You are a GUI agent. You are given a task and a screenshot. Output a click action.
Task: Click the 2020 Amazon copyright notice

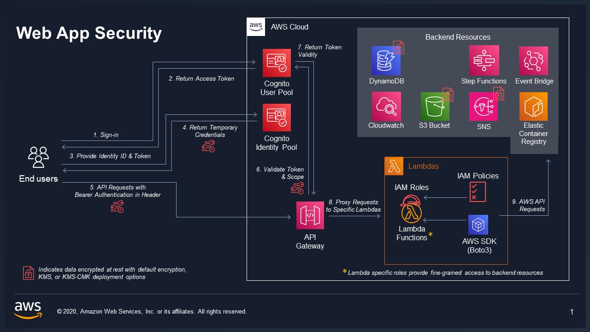point(152,312)
